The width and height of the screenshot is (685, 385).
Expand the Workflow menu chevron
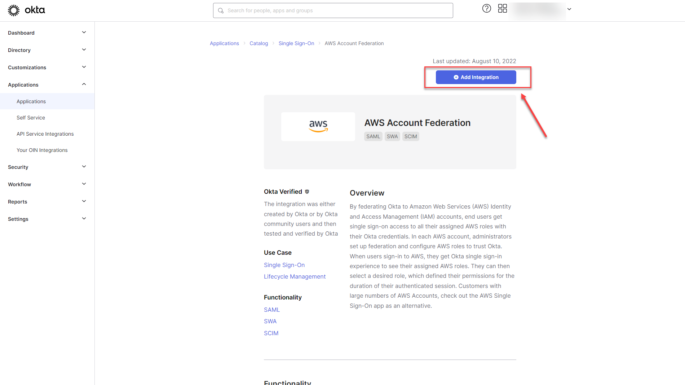coord(84,184)
